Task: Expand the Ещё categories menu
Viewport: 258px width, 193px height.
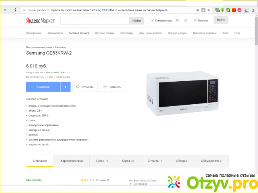Action: pyautogui.click(x=237, y=33)
